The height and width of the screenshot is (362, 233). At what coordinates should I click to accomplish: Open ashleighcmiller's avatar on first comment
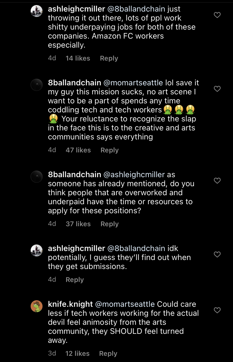click(x=37, y=11)
